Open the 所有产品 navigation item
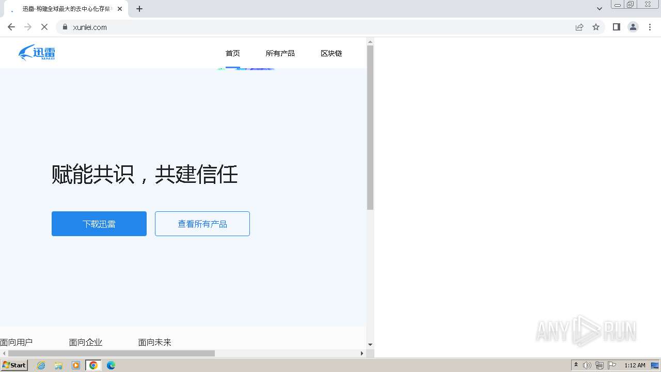The height and width of the screenshot is (372, 661). coord(280,53)
